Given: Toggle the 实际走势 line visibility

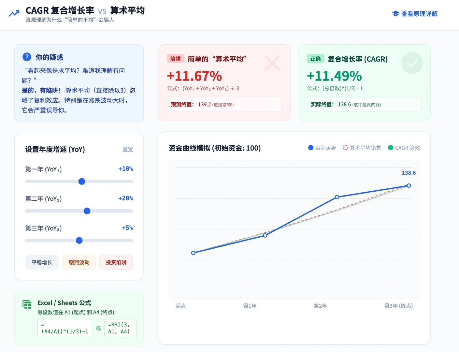Looking at the screenshot, I should 322,148.
